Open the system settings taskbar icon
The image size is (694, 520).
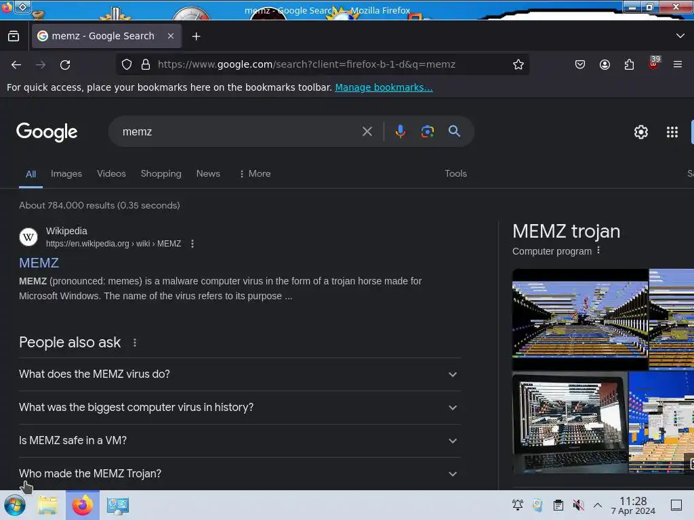(117, 505)
